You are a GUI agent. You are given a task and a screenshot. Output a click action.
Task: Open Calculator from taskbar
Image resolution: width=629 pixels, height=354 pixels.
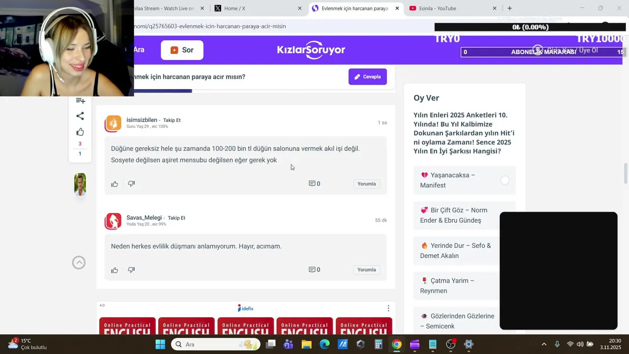pos(378,344)
